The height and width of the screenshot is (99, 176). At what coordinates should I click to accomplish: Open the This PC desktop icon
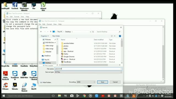tap(34, 86)
